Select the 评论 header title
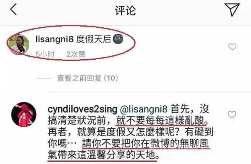Screen dimensions: 251x164 click(x=126, y=11)
